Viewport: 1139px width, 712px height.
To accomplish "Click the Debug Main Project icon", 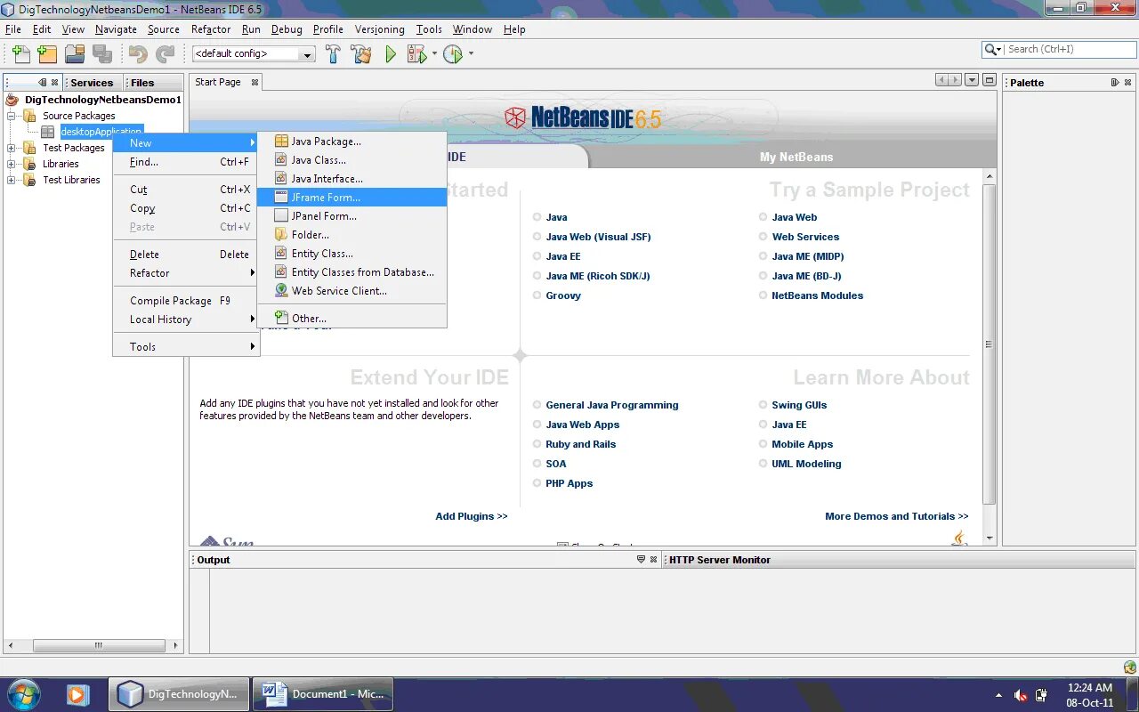I will 416,54.
